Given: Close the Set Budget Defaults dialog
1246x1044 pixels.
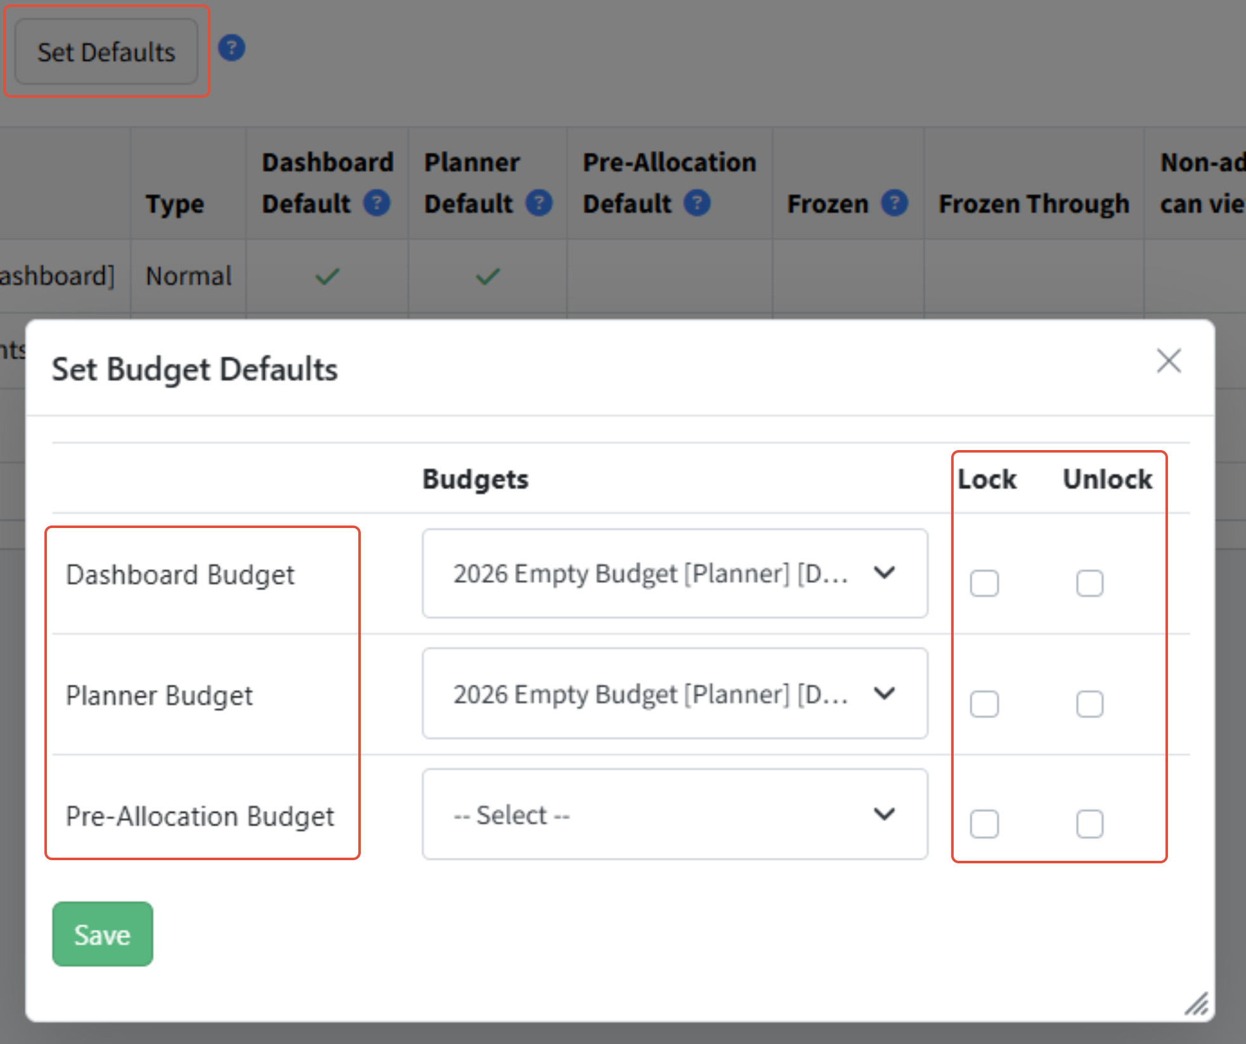Looking at the screenshot, I should click(x=1168, y=361).
